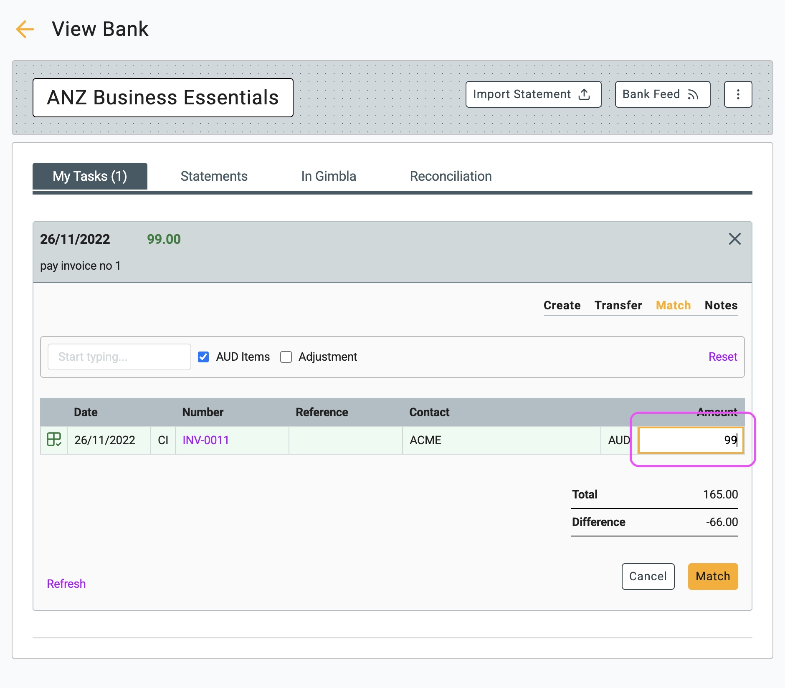
Task: Click the Date column header
Action: pyautogui.click(x=86, y=412)
